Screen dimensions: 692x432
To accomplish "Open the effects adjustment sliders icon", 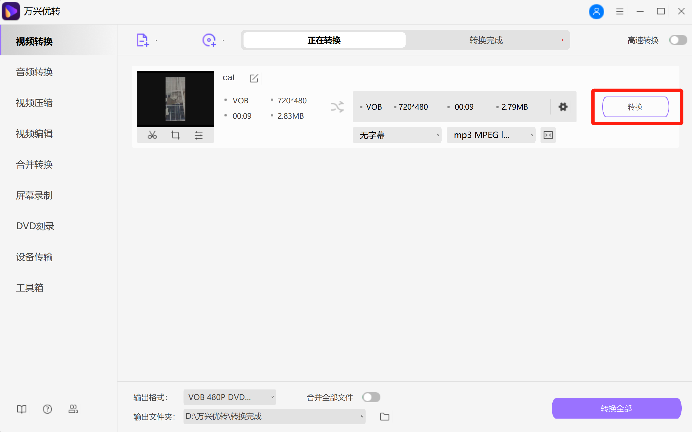I will pos(198,135).
